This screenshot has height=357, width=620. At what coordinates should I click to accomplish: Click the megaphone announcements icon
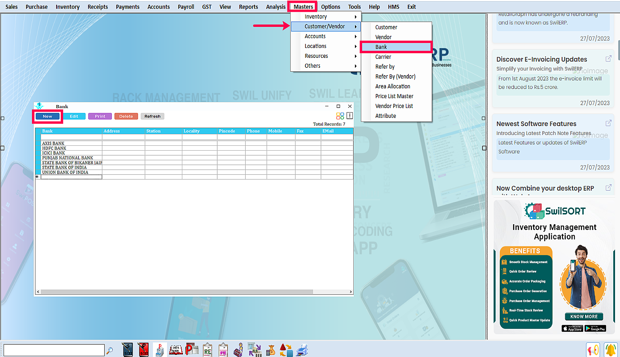click(x=593, y=350)
